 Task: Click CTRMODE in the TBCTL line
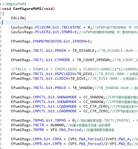point(63,60)
